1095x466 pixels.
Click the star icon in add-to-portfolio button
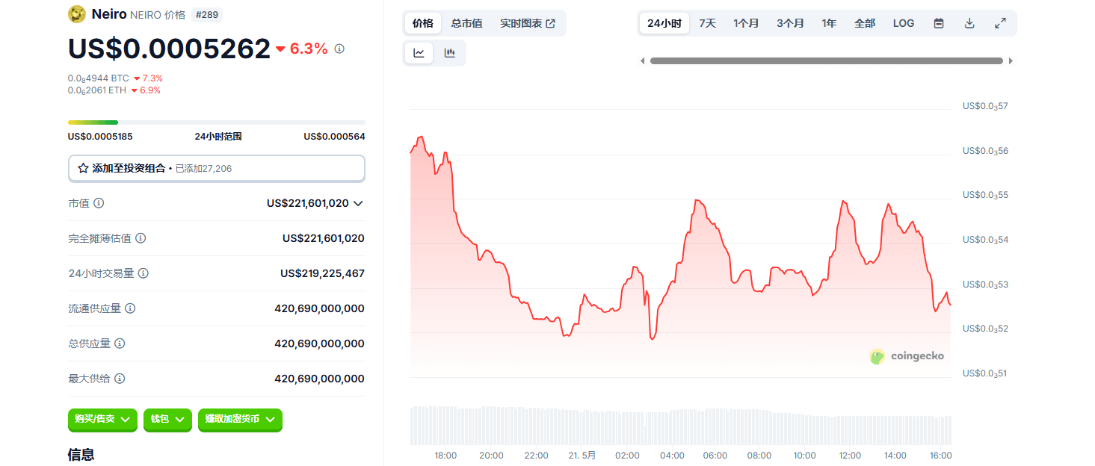tap(83, 169)
